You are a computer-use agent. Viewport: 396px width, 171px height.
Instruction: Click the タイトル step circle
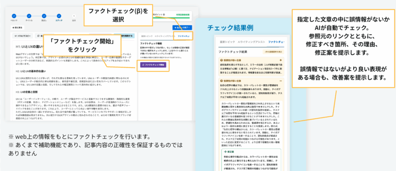point(29,16)
